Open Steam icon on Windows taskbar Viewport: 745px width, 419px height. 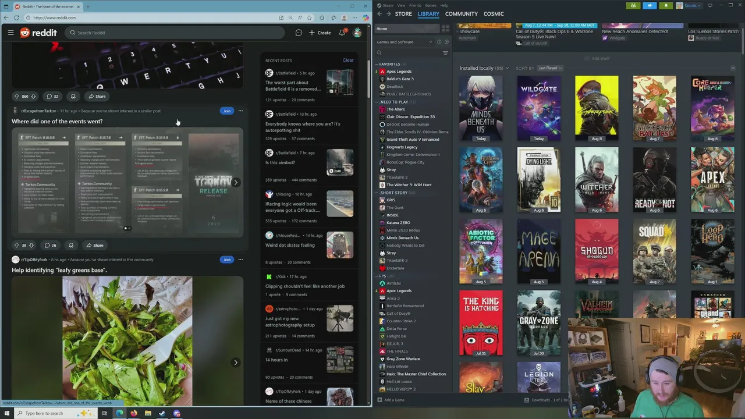click(x=162, y=413)
